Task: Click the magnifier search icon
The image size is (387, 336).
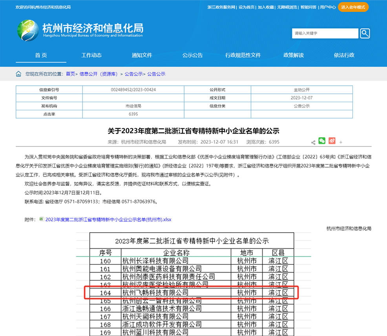Action: tap(365, 33)
